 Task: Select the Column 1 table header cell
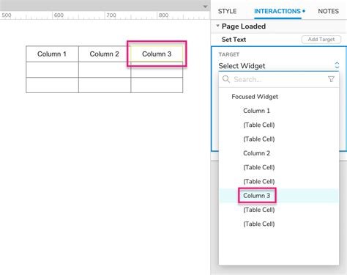52,54
